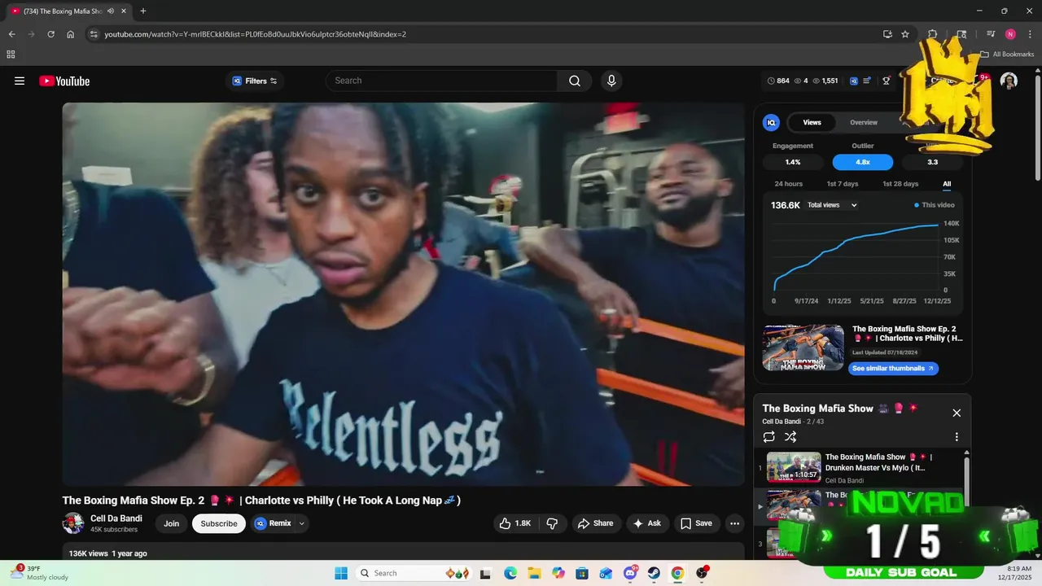Open the Cell Da Bandi channel avatar
This screenshot has height=586, width=1042.
coord(73,523)
